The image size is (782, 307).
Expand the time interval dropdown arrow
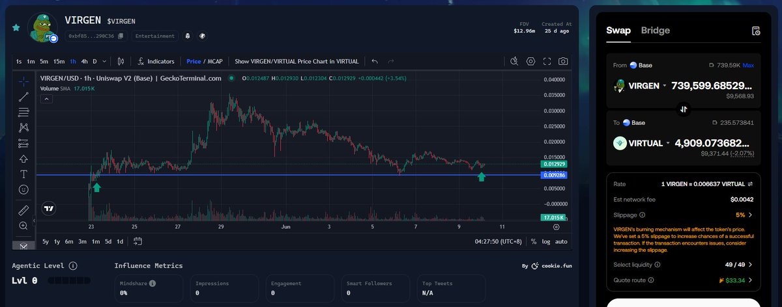[105, 61]
